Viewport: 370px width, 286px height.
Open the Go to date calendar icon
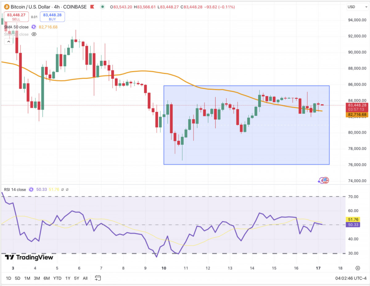98,278
